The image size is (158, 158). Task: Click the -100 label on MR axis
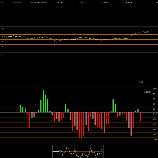point(155,139)
